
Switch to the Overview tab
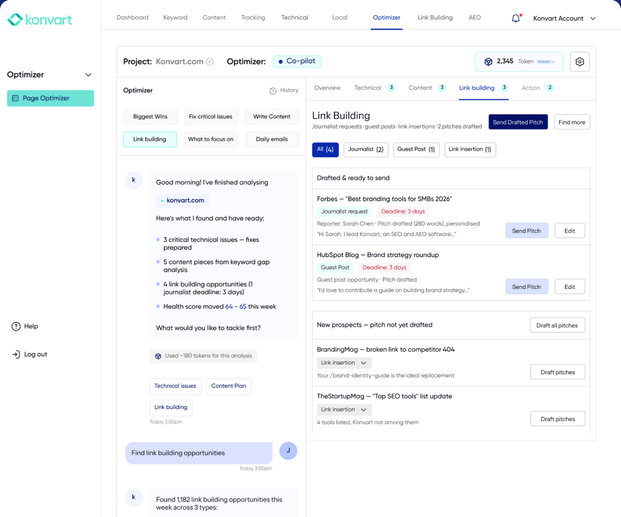pos(327,88)
